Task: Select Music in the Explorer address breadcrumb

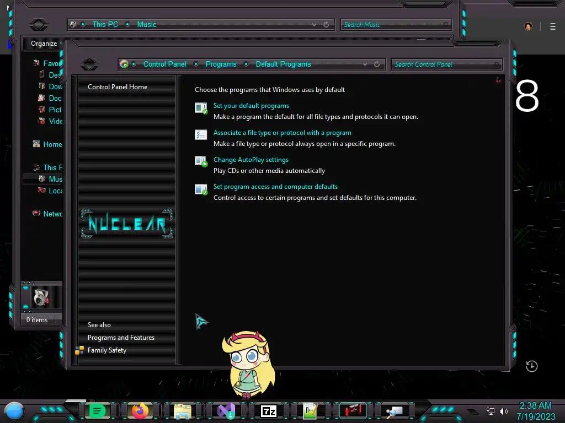Action: tap(147, 24)
